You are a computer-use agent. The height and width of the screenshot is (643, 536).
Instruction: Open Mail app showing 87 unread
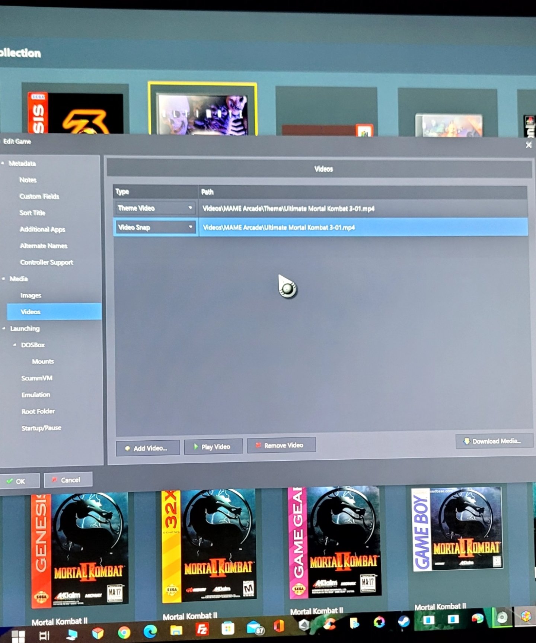point(255,628)
